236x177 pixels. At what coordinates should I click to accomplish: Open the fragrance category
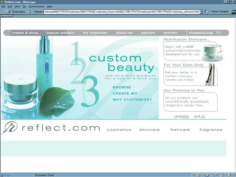211,130
